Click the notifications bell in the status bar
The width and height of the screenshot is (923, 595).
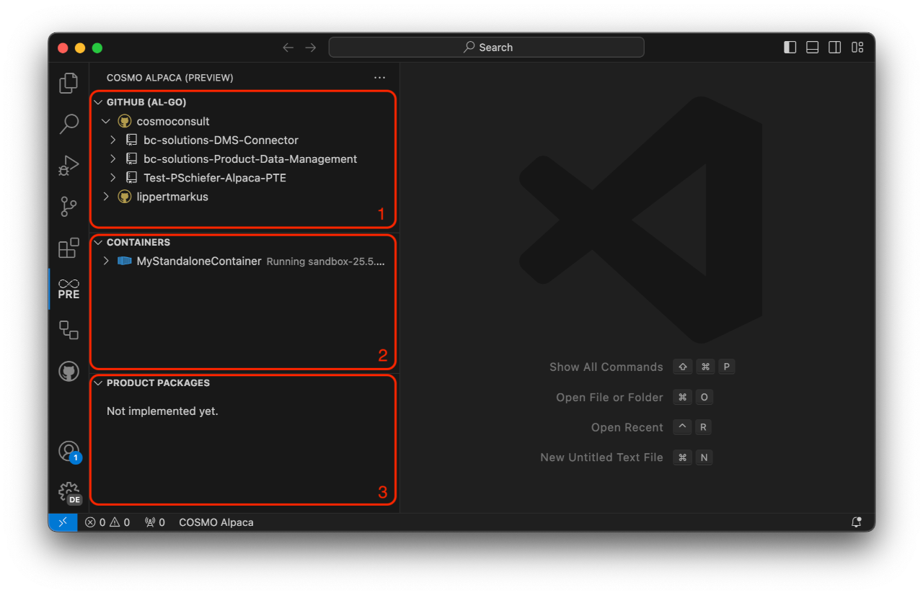857,522
